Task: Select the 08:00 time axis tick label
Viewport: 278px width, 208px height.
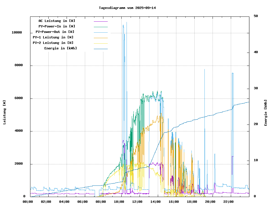Action: 101,202
